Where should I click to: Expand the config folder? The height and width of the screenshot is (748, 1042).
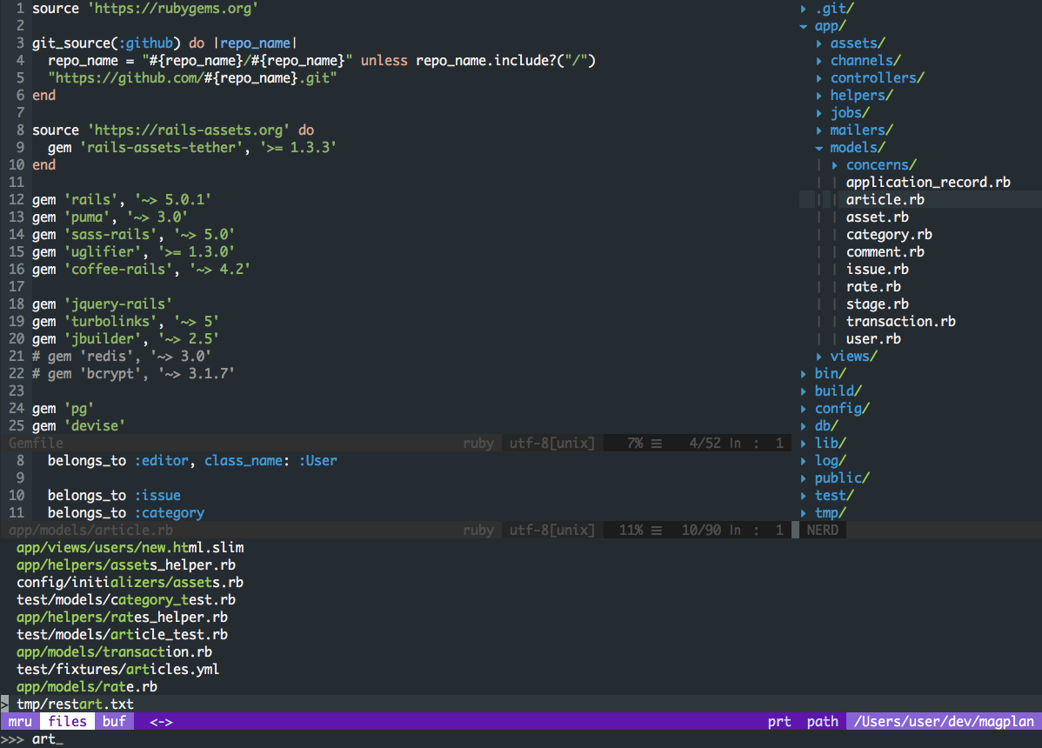[x=804, y=409]
